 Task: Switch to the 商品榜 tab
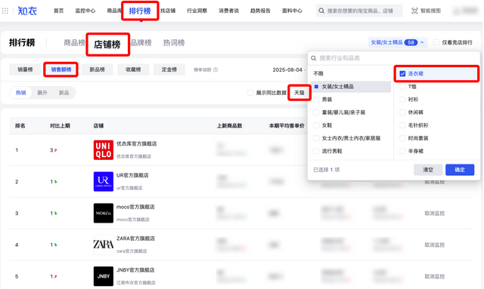click(74, 43)
